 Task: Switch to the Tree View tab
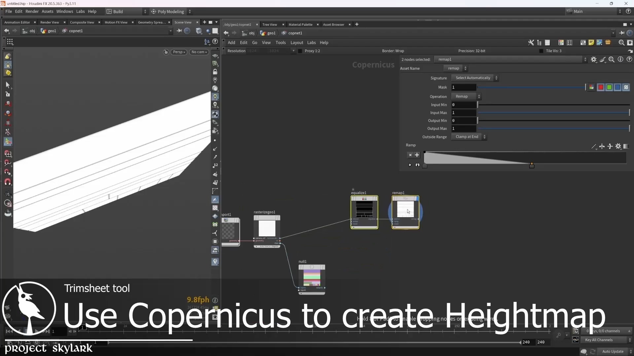coord(269,24)
